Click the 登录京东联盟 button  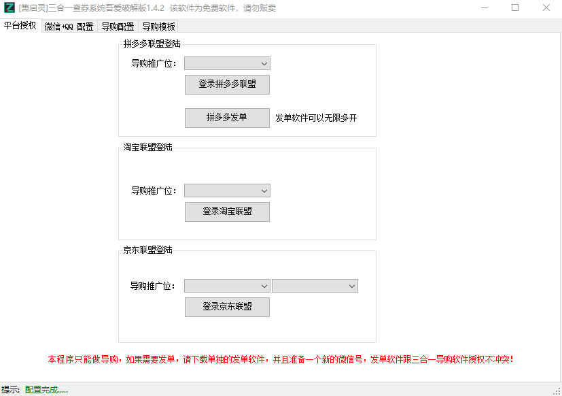(x=227, y=307)
